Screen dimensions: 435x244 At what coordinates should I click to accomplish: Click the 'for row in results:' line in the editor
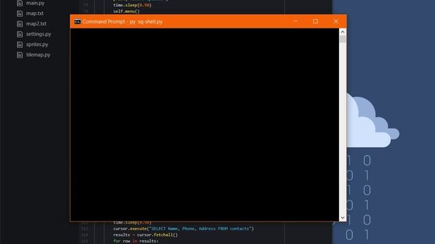[x=136, y=241]
